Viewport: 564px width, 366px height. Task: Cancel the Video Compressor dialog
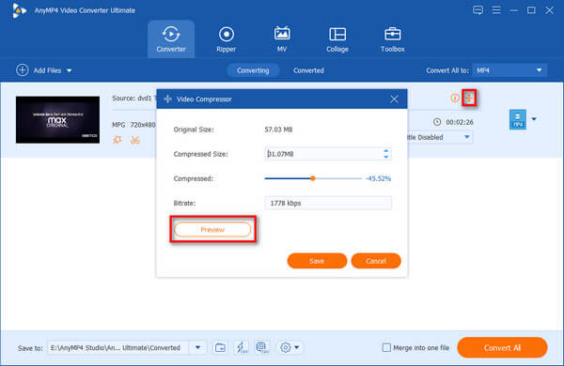[x=376, y=261]
